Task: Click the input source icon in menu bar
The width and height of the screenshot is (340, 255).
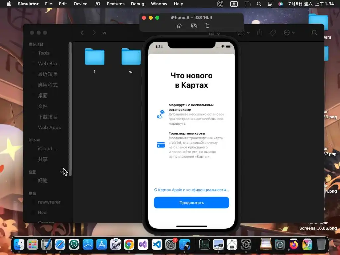Action: click(x=234, y=4)
